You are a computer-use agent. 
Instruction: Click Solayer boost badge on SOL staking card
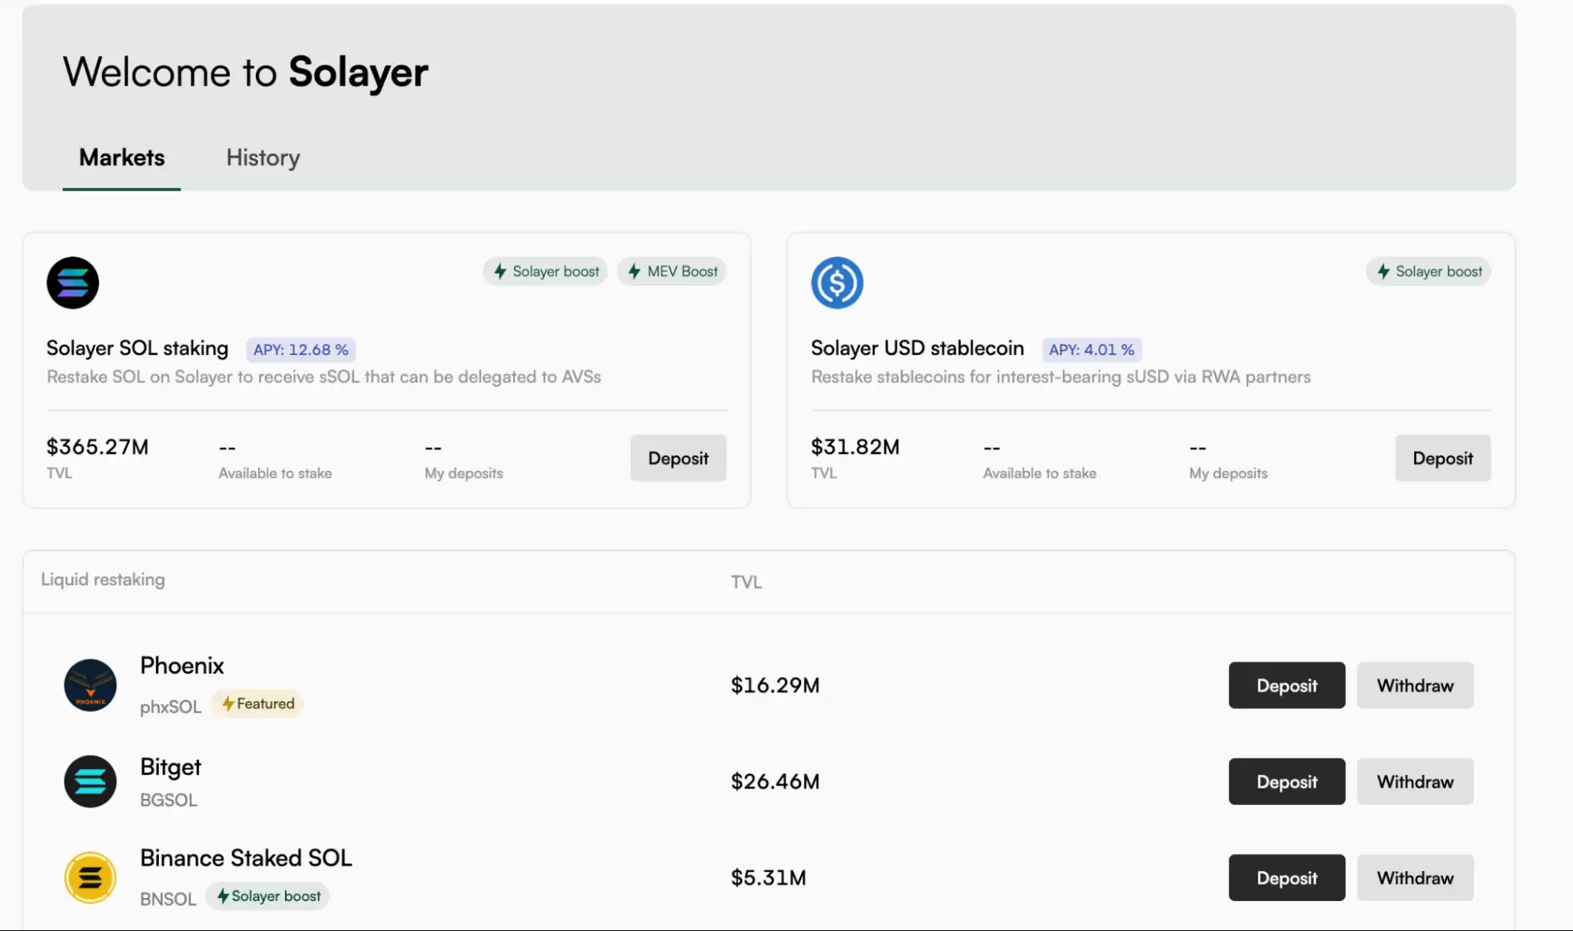[x=545, y=272]
